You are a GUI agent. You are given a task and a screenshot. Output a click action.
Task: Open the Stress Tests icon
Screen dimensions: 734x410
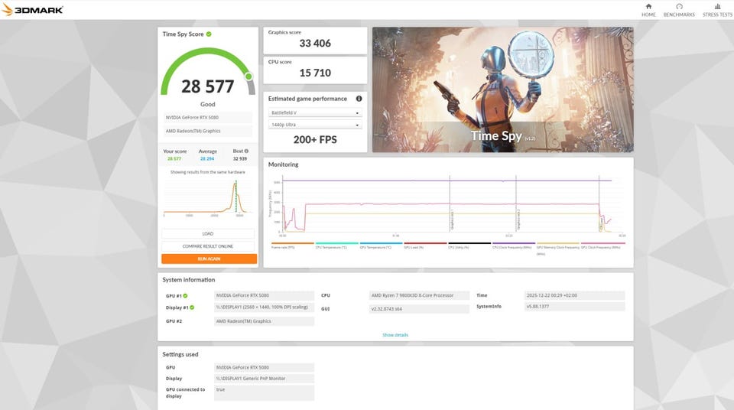(x=717, y=7)
